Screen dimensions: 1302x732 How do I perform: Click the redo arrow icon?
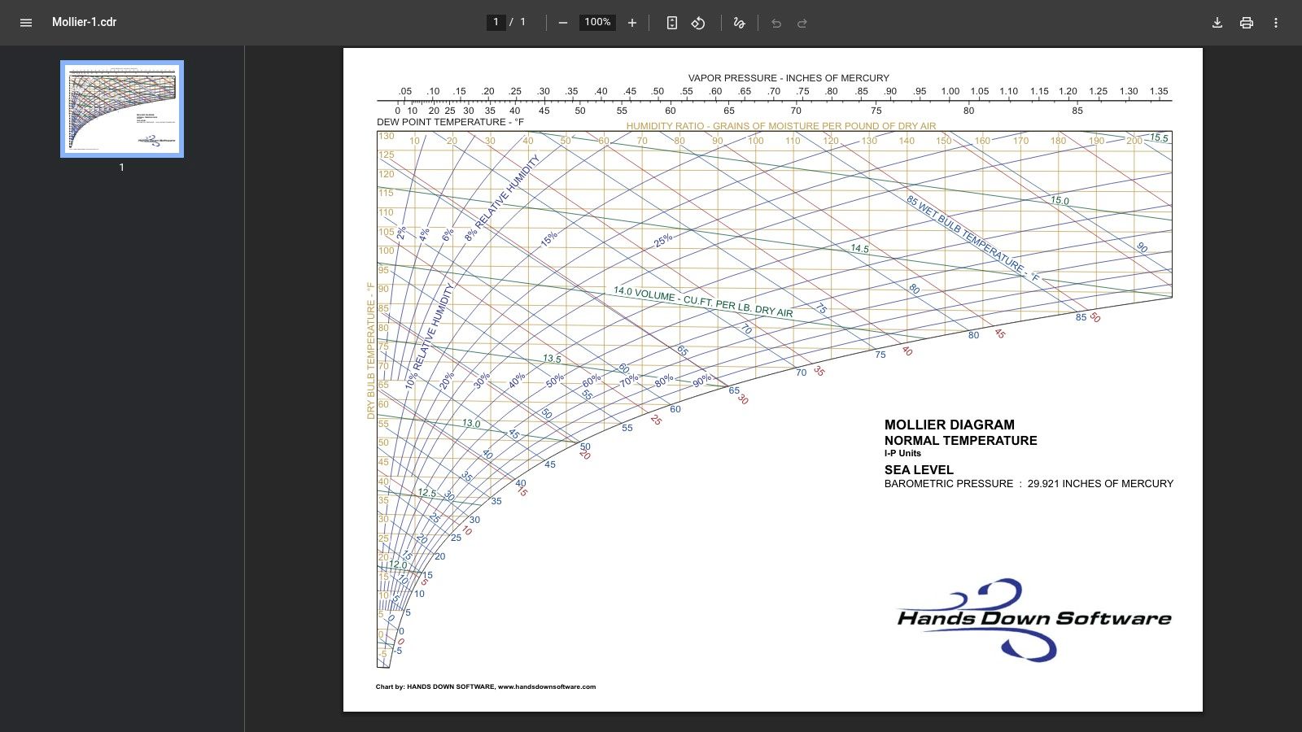802,23
